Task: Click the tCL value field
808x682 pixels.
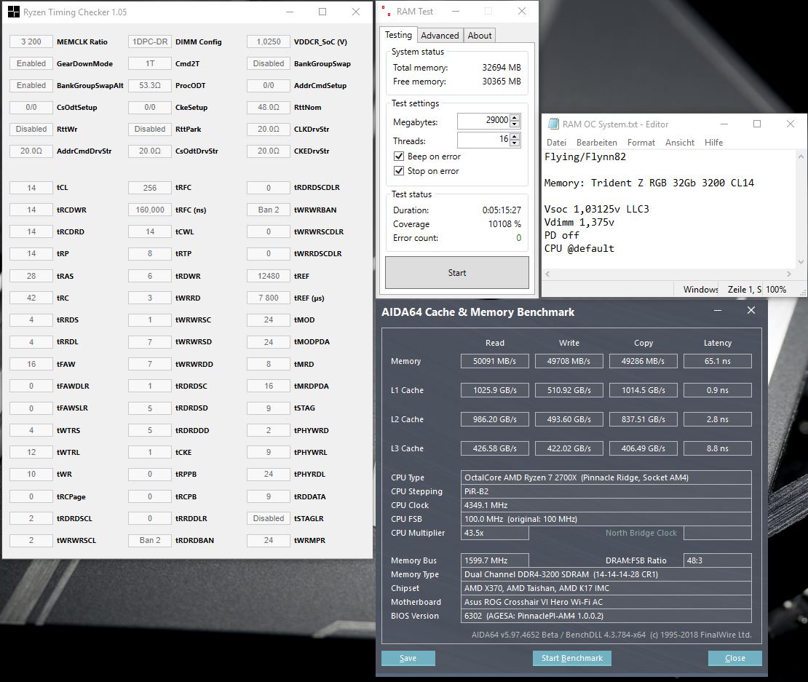Action: [x=31, y=188]
